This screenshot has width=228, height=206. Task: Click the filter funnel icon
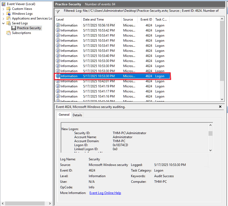57,11
